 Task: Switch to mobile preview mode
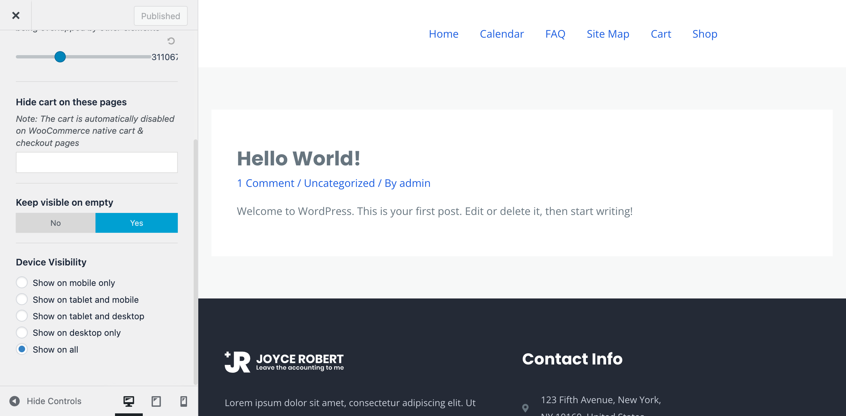184,401
